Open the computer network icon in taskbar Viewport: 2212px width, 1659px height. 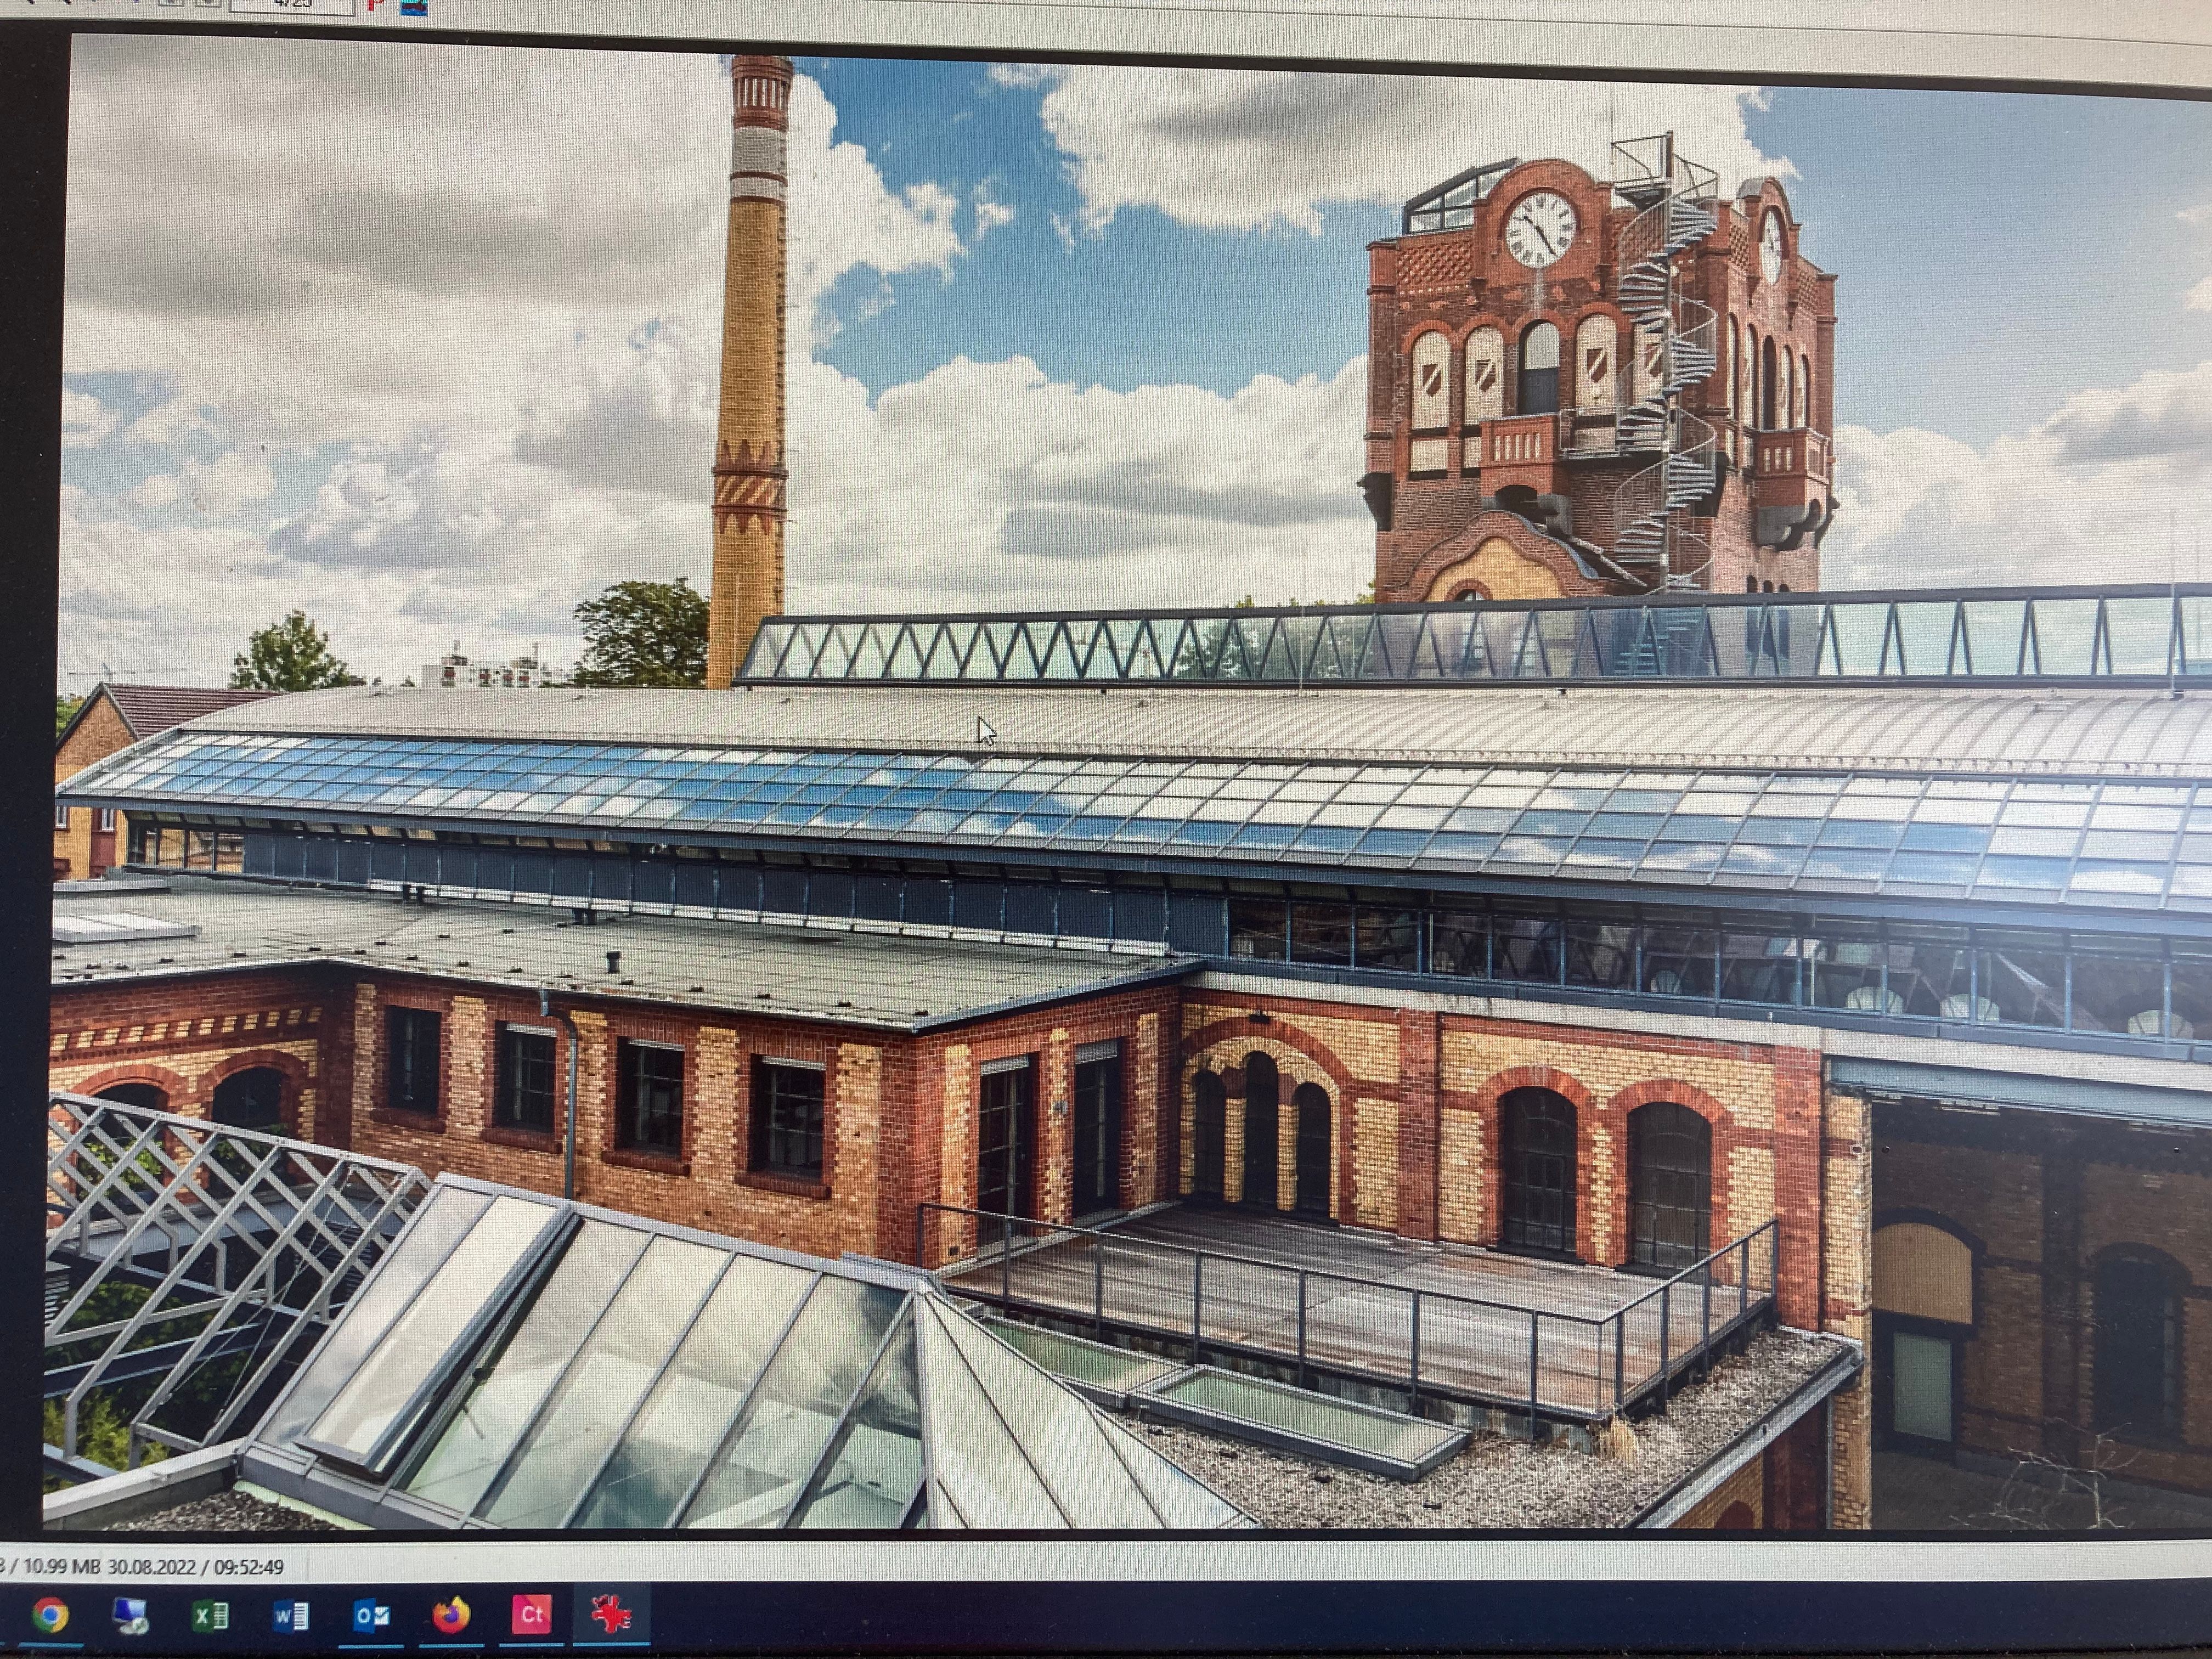tap(130, 1616)
